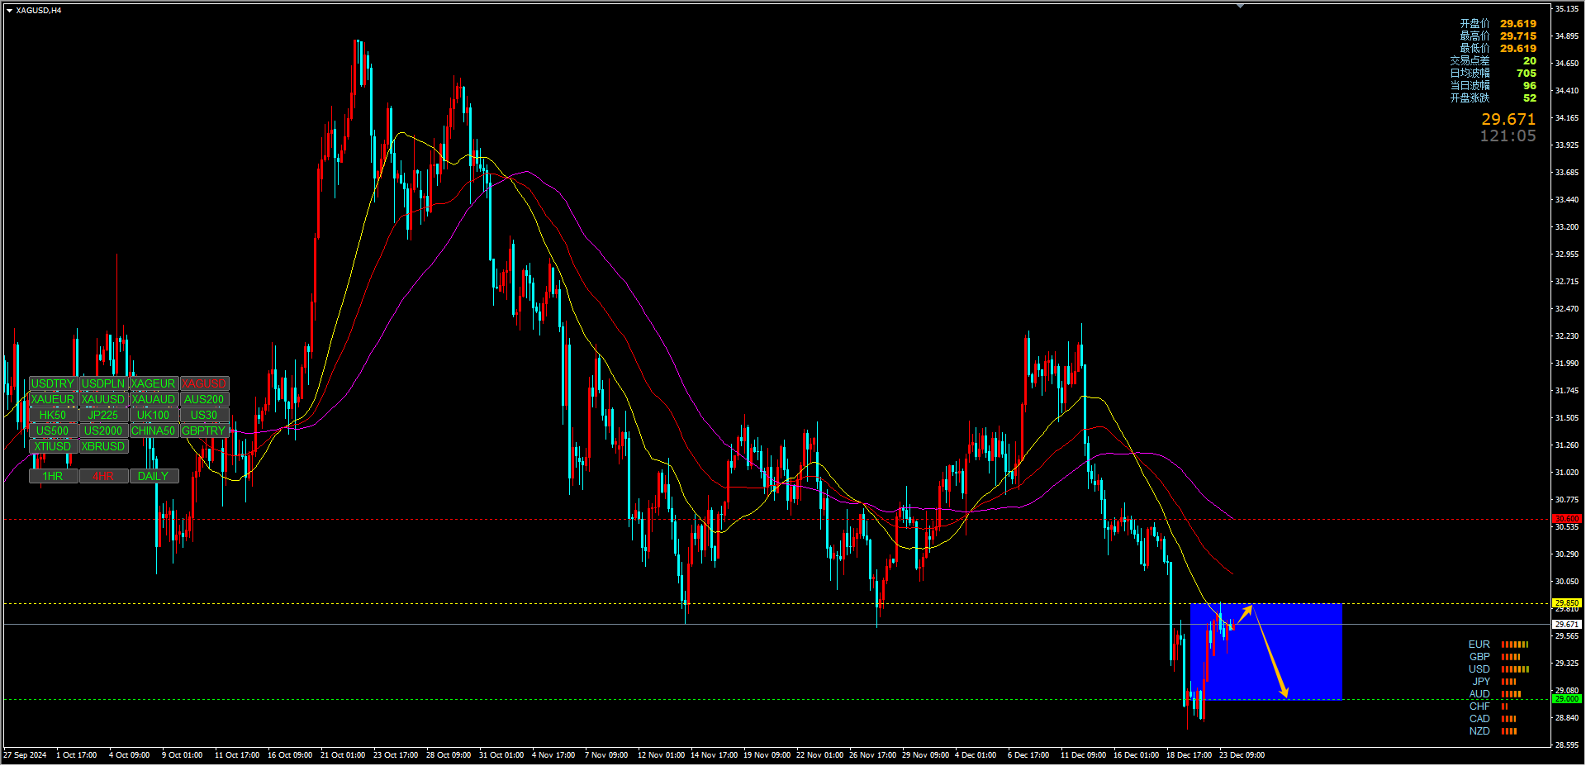Screen dimensions: 1586x766
Task: Select the red 30.600 price level label
Action: (1567, 519)
